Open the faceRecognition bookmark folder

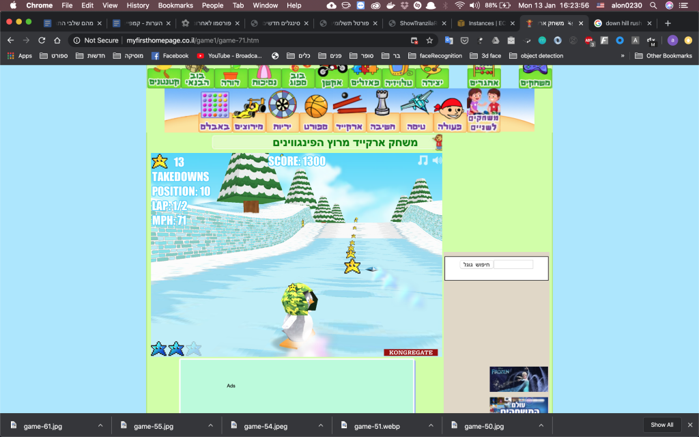(x=435, y=56)
